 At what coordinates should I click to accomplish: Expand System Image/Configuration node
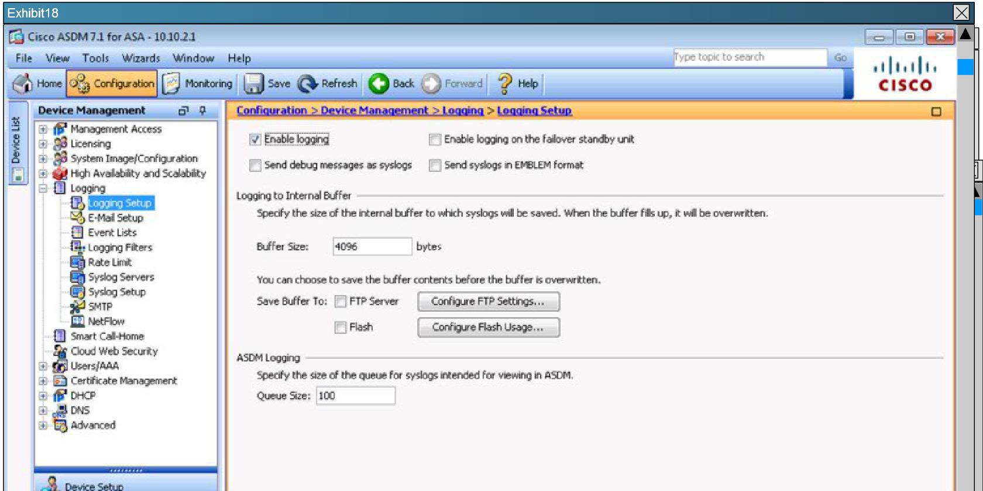43,158
